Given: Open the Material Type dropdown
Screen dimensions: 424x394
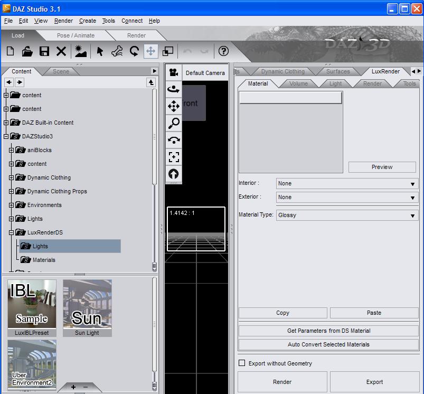Looking at the screenshot, I should (347, 215).
